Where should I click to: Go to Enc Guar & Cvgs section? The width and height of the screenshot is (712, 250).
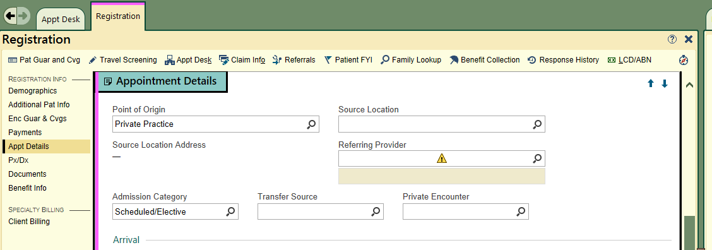coord(37,119)
